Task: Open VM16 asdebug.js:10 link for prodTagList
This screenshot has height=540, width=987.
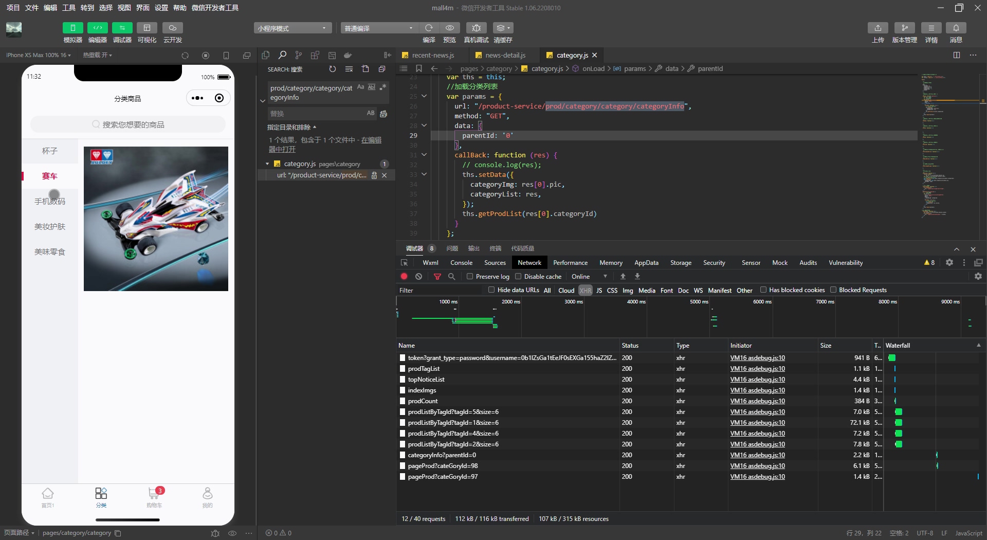Action: tap(757, 369)
